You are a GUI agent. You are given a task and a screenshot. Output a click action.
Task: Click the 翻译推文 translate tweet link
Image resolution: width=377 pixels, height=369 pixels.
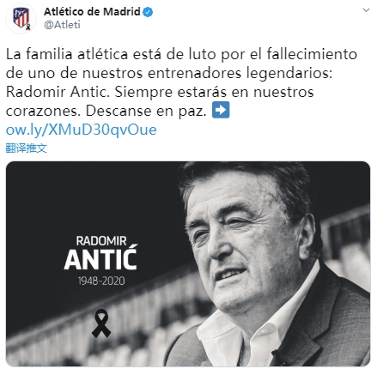tap(26, 148)
